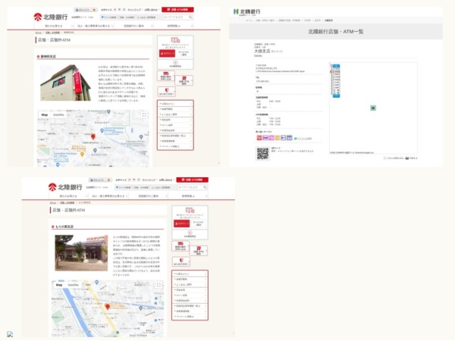
Task: Click search magnifier icon on upper-left branch page
Action: click(190, 17)
